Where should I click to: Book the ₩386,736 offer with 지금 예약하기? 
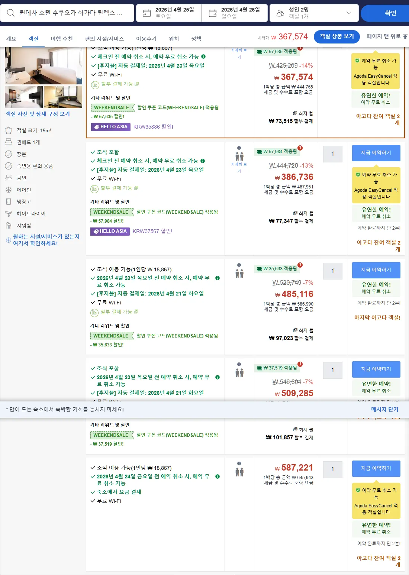(376, 153)
